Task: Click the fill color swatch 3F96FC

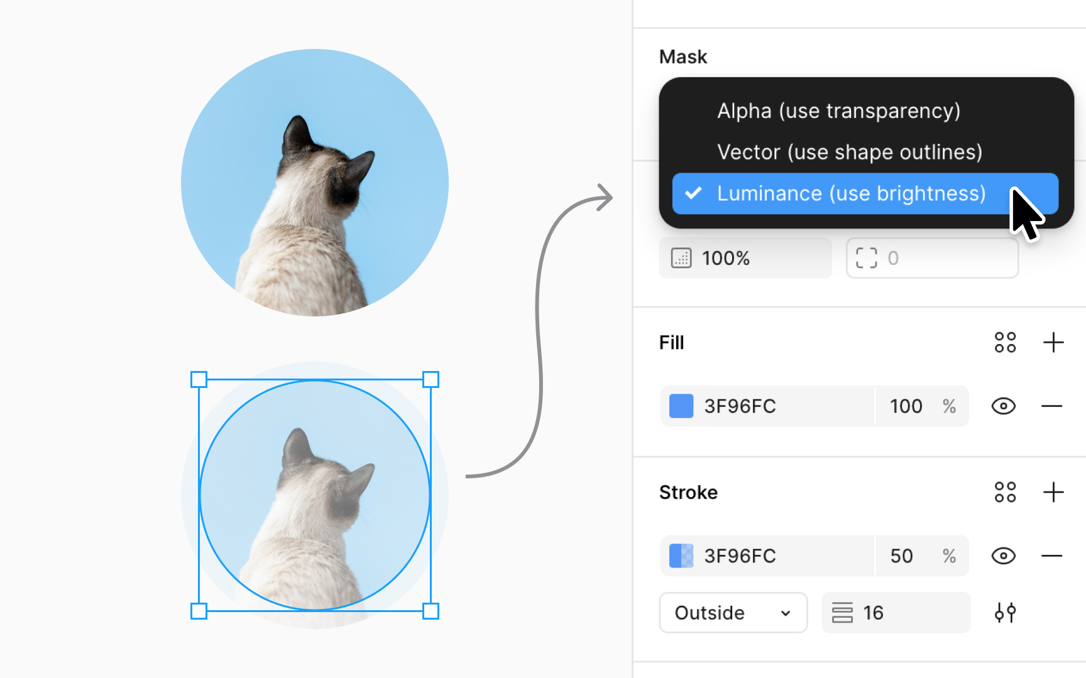Action: click(681, 406)
